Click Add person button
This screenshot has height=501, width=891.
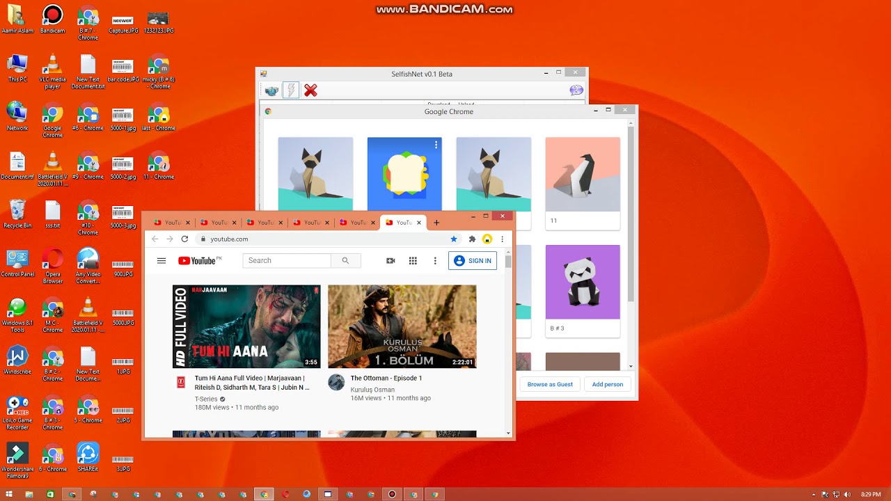point(608,384)
